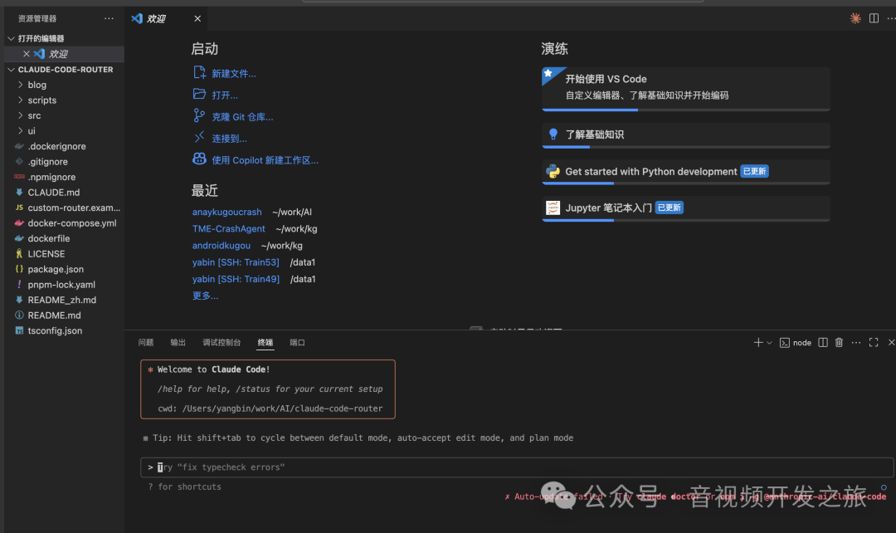Open tsconfig.json file
Viewport: 896px width, 533px height.
(x=64, y=330)
